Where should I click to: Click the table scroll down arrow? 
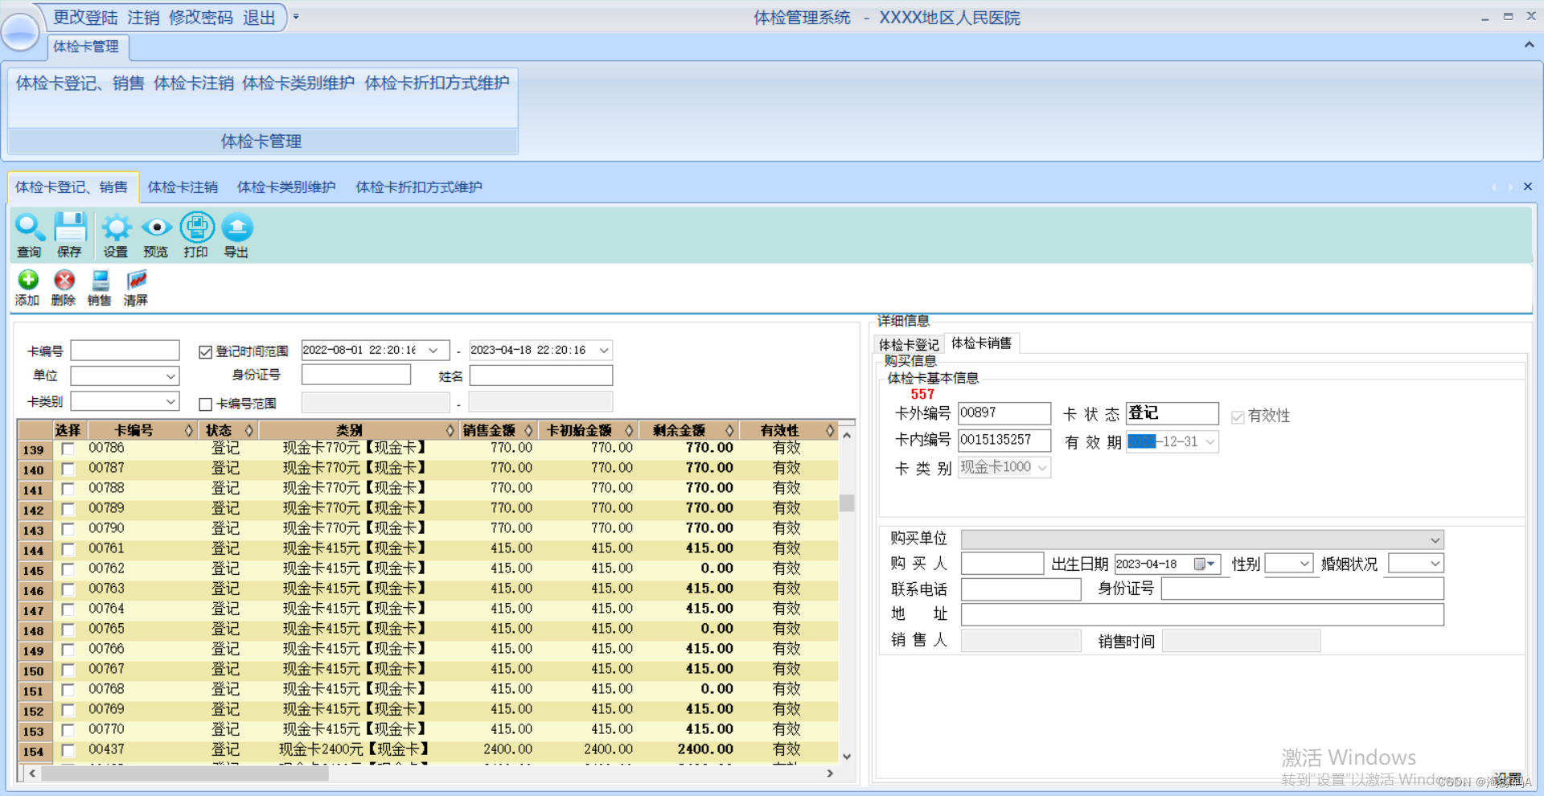pos(847,757)
